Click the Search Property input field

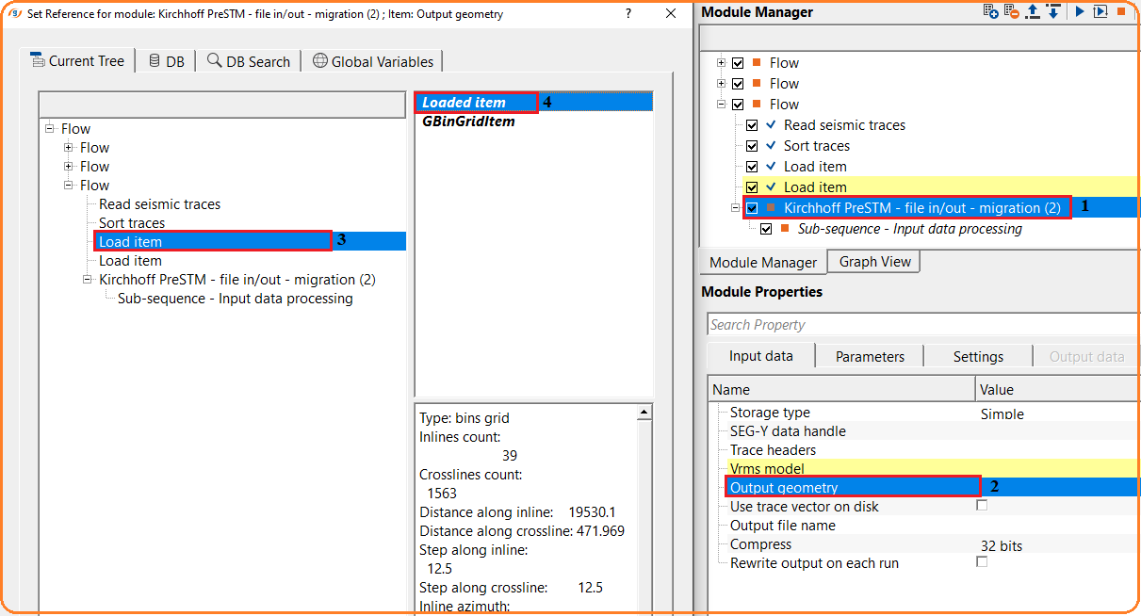point(922,324)
